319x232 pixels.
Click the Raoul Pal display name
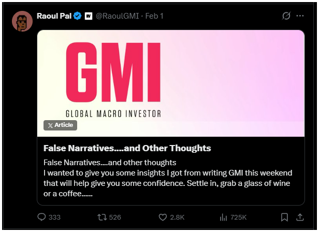(53, 16)
